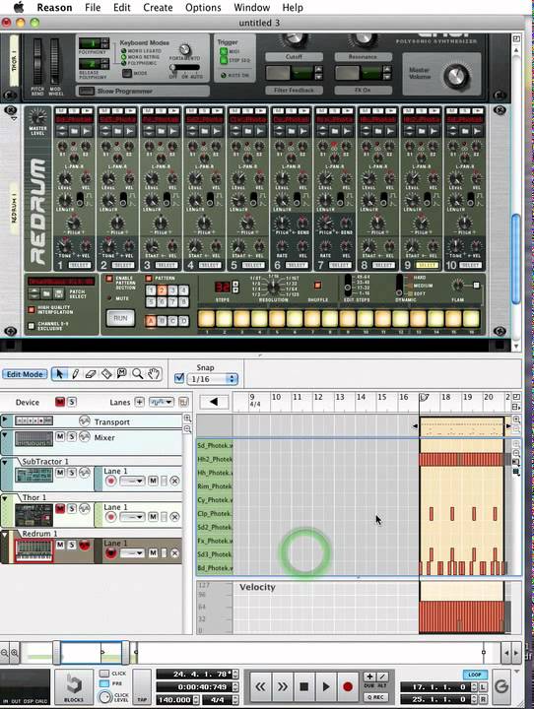The height and width of the screenshot is (709, 534).
Task: Toggle the Snap checkbox
Action: point(179,378)
